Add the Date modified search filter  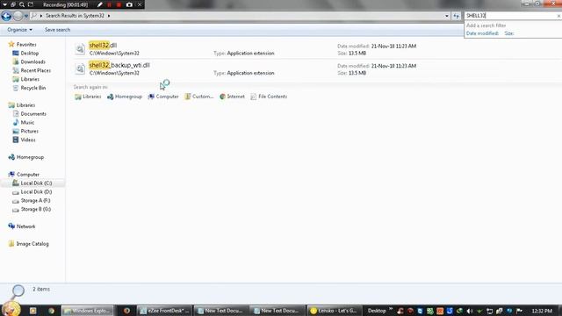pyautogui.click(x=482, y=33)
